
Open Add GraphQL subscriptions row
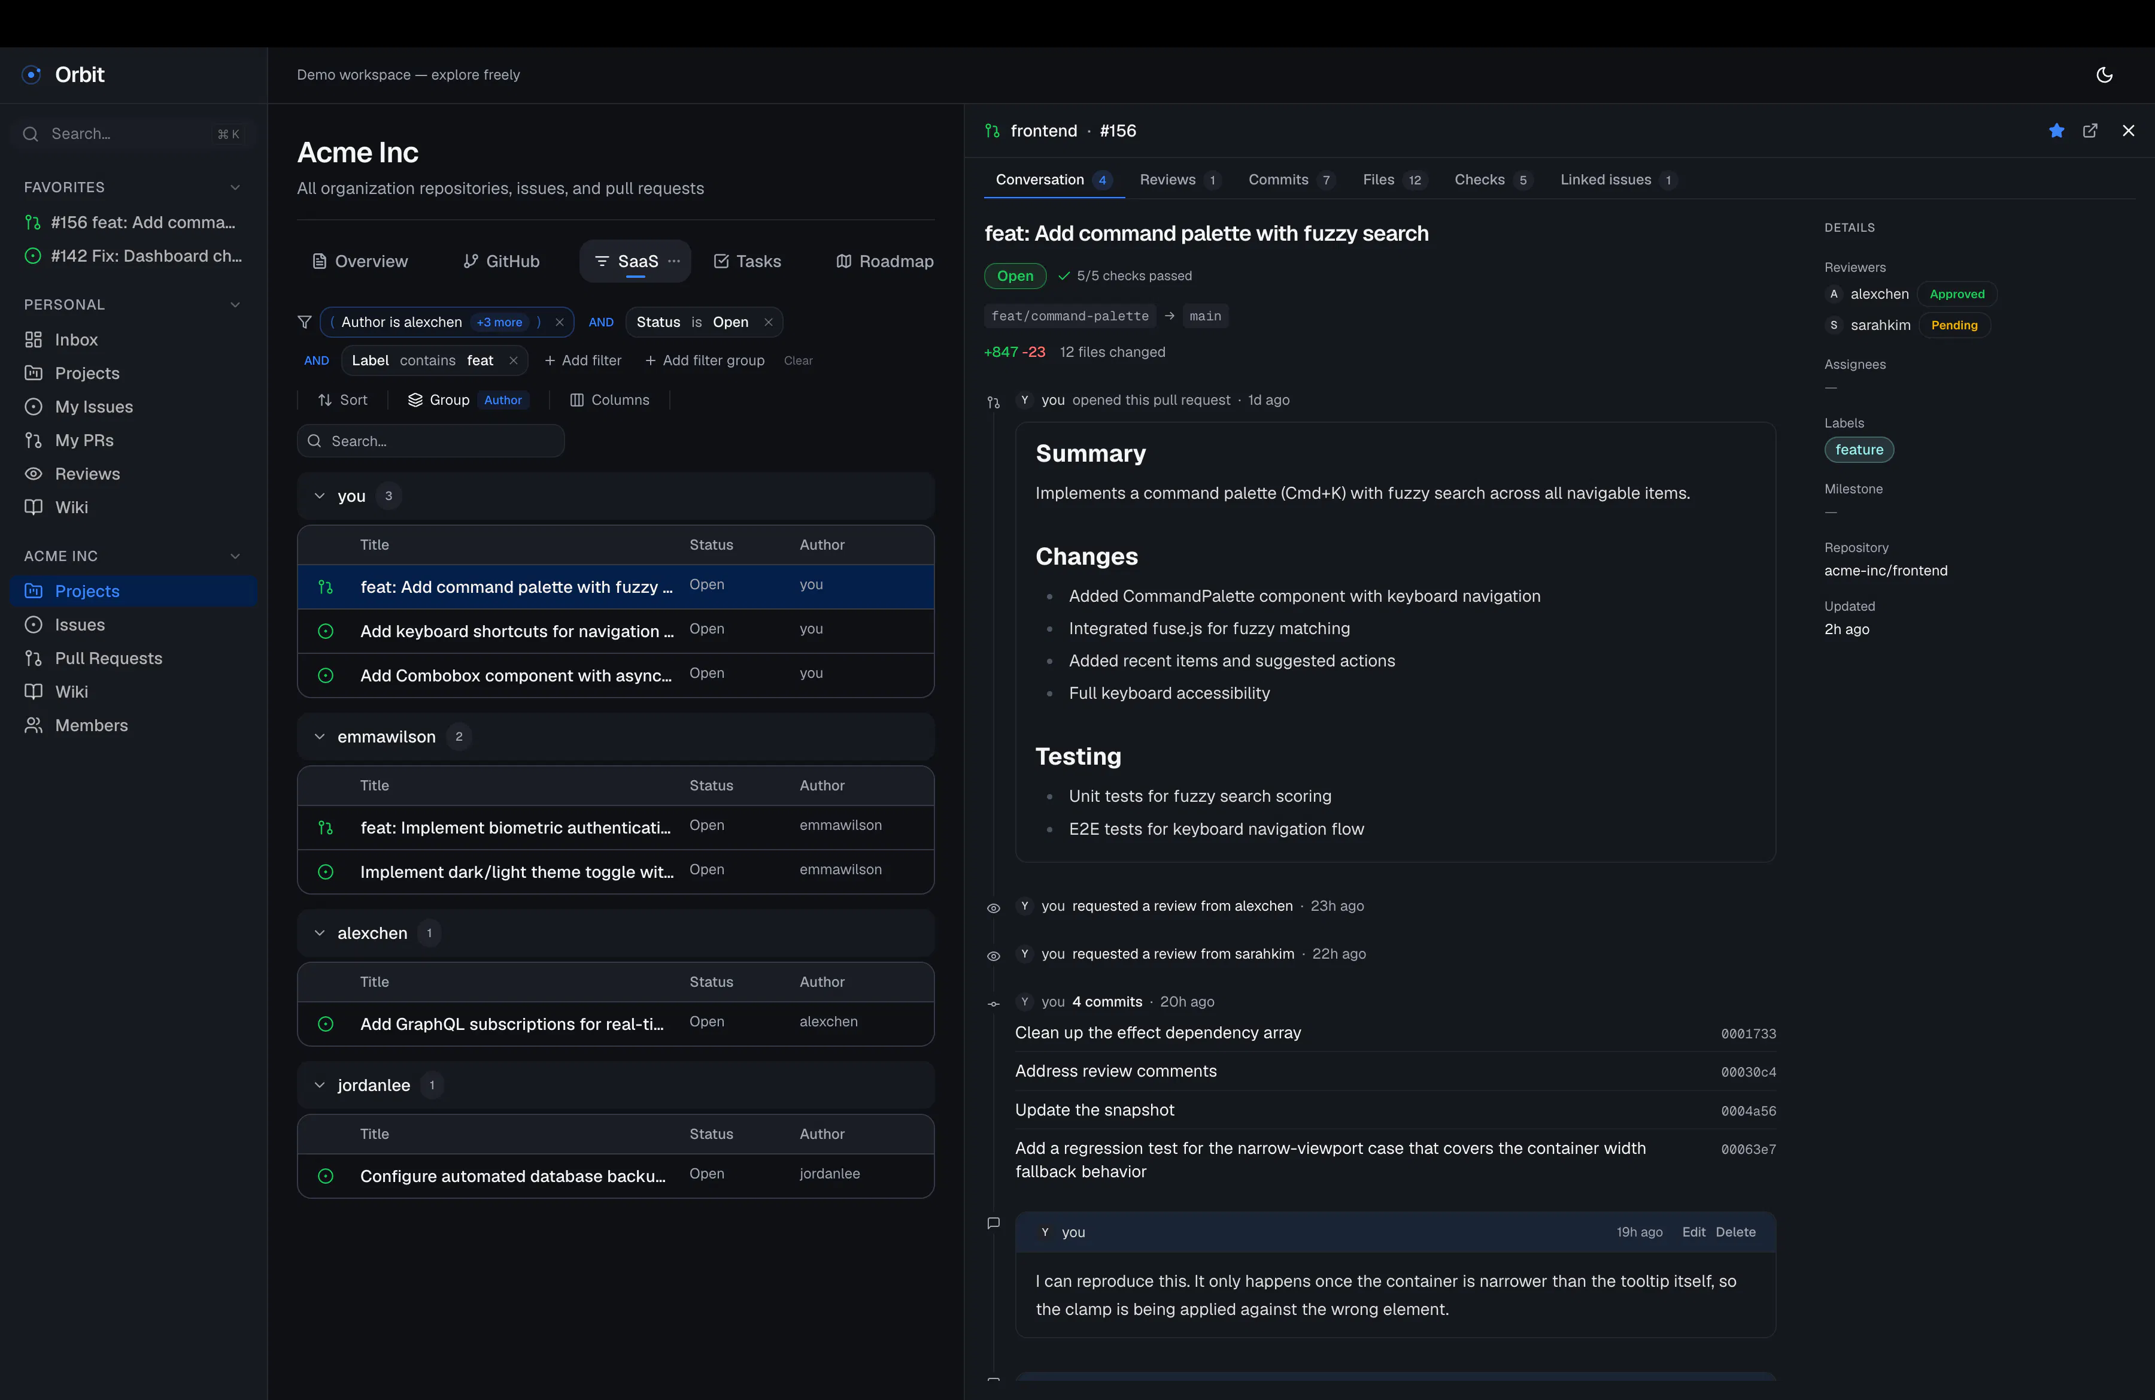(x=616, y=1024)
